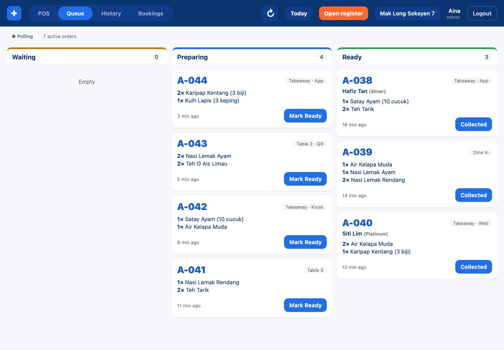Screen dimensions: 504x350
Task: Click the 3 min ago timestamp
Action: point(188,116)
